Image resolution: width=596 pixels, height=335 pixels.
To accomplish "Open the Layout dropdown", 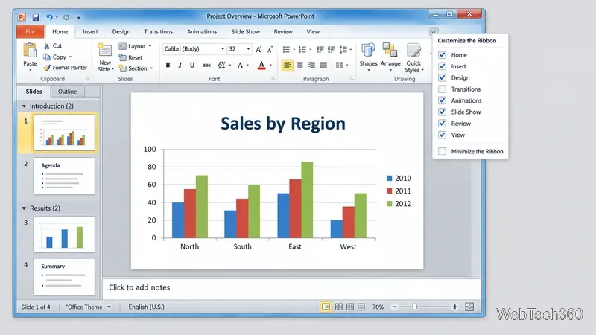I will (136, 46).
